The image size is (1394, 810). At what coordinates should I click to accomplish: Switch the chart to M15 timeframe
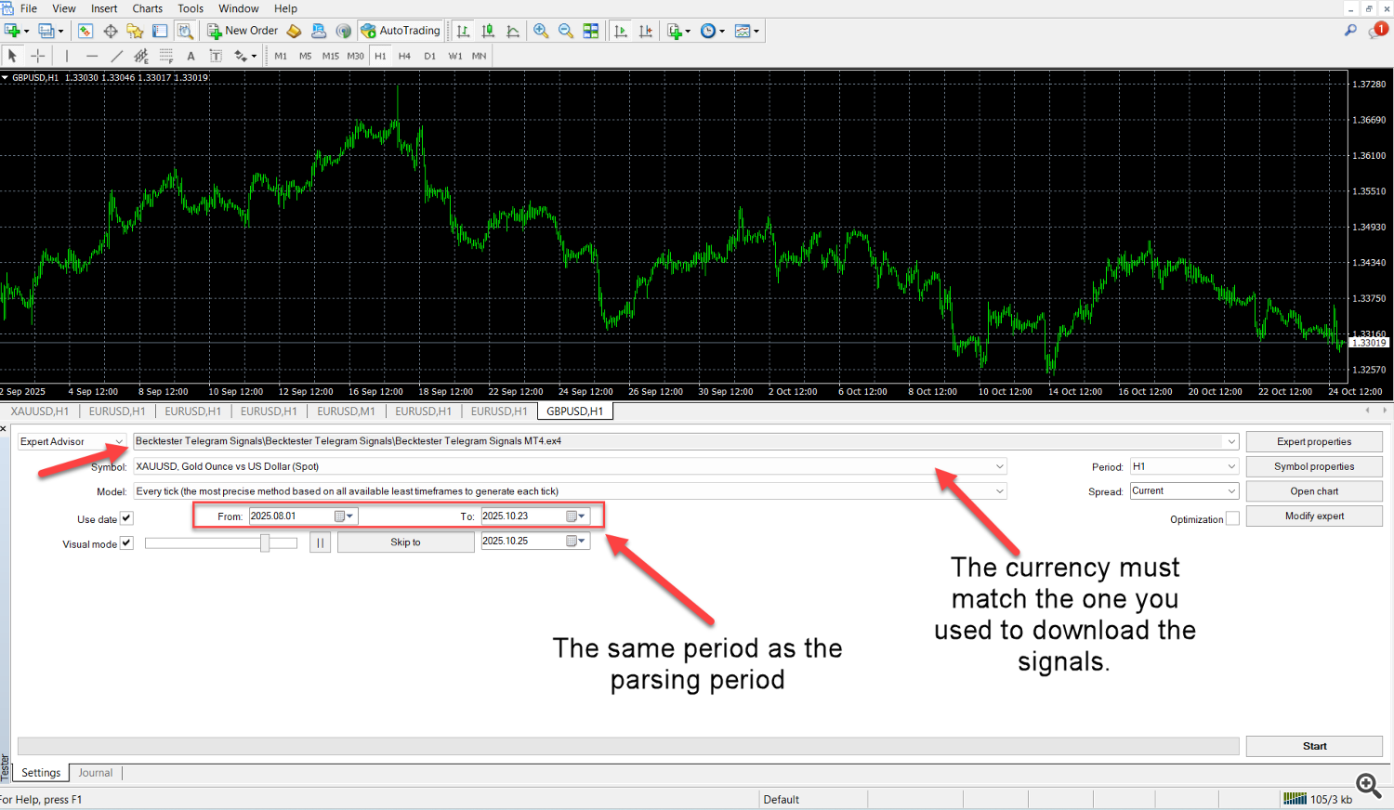tap(331, 56)
